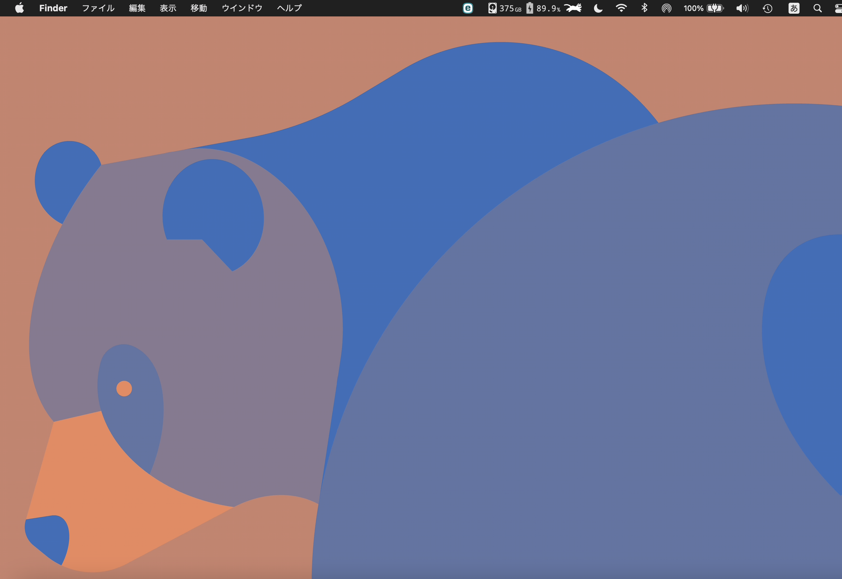The image size is (842, 579).
Task: Open the 編集 menu
Action: 137,8
